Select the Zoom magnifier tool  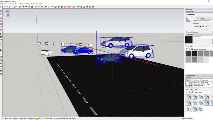point(52,7)
